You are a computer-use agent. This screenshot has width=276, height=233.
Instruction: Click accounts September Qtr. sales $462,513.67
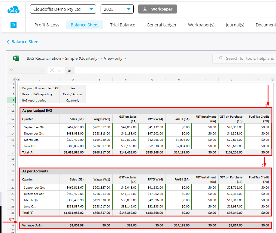(73, 188)
